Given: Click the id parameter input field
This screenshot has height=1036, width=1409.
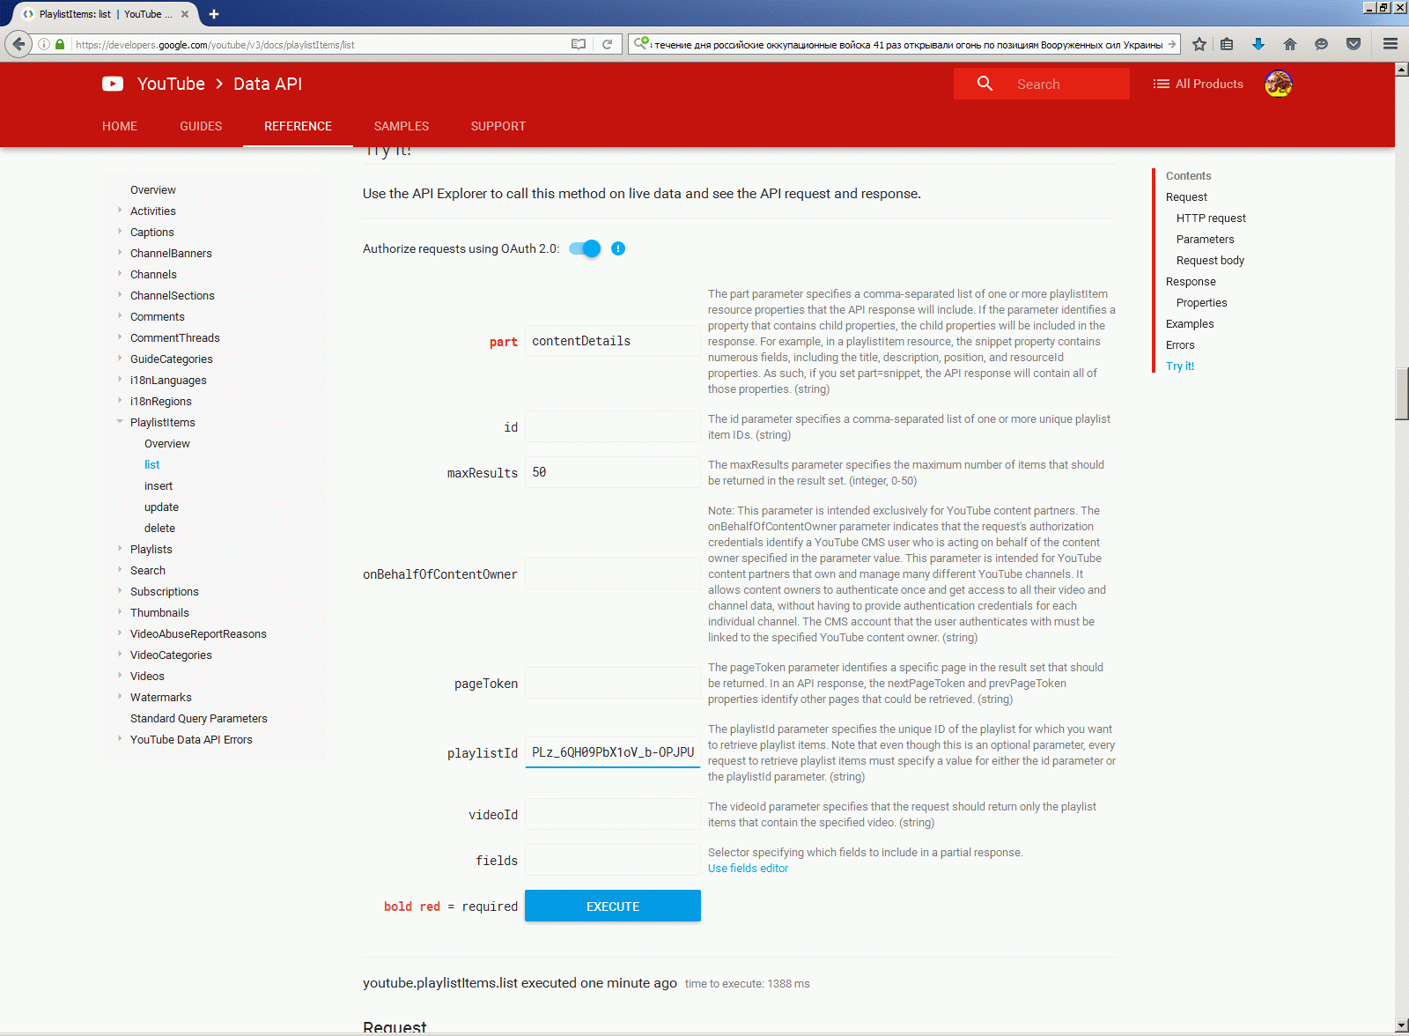Looking at the screenshot, I should pos(613,426).
